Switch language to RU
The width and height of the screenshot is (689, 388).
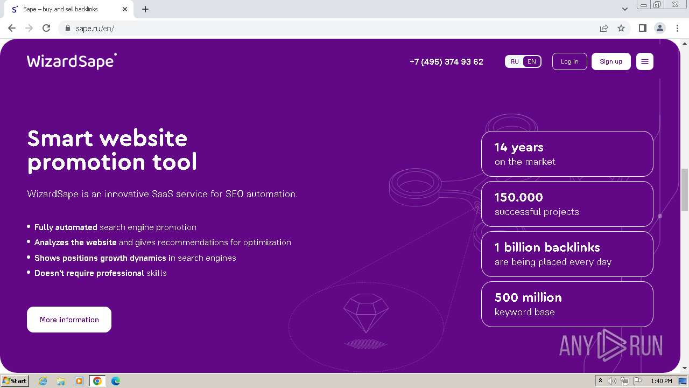pos(515,61)
